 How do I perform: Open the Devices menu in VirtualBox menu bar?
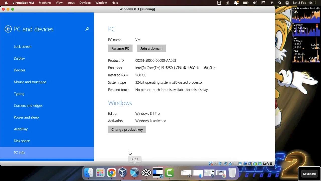[85, 3]
